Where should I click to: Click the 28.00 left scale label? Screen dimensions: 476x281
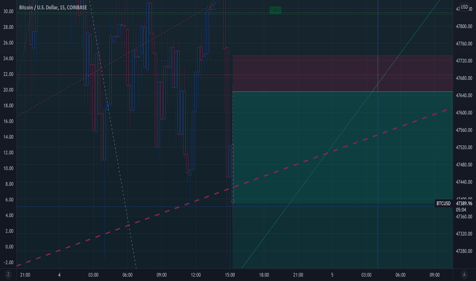point(8,27)
